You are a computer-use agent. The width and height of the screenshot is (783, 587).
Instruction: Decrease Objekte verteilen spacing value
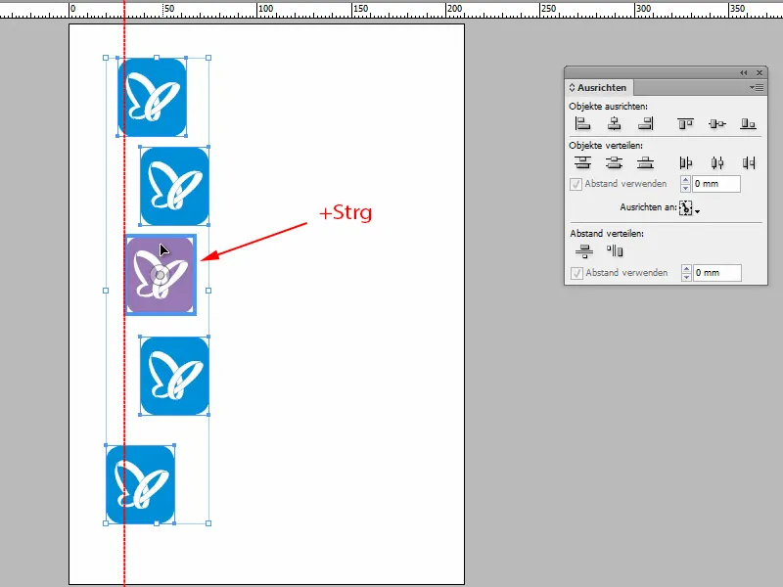click(686, 188)
